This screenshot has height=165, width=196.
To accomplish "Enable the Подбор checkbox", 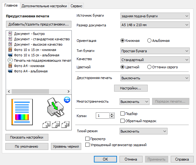I will point(122,114).
